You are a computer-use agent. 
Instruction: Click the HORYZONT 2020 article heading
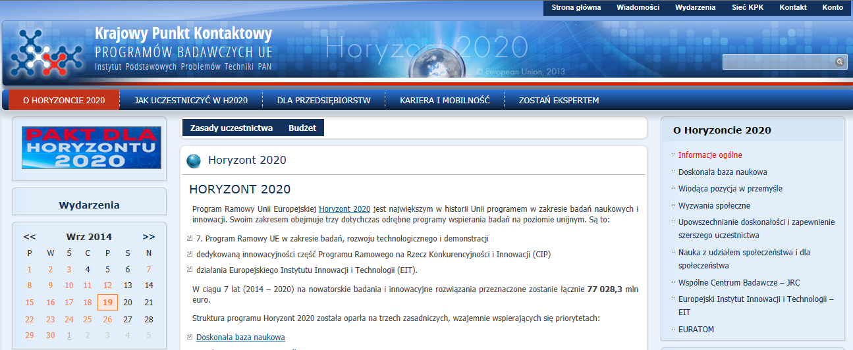pyautogui.click(x=240, y=189)
